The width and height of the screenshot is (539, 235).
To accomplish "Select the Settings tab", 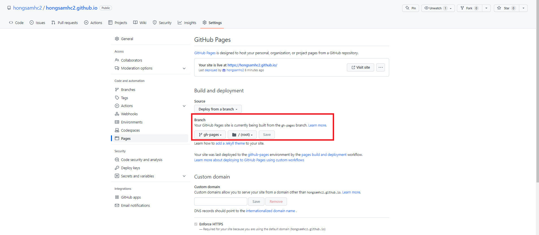I will [x=212, y=23].
